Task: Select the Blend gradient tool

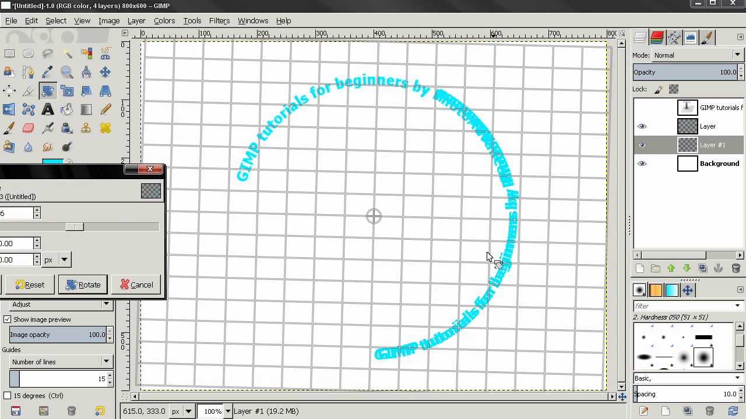Action: pos(86,109)
